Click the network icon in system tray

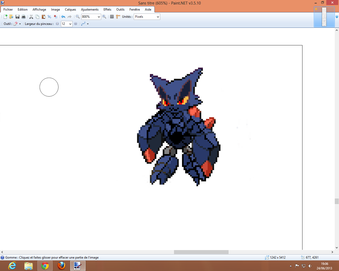304,266
